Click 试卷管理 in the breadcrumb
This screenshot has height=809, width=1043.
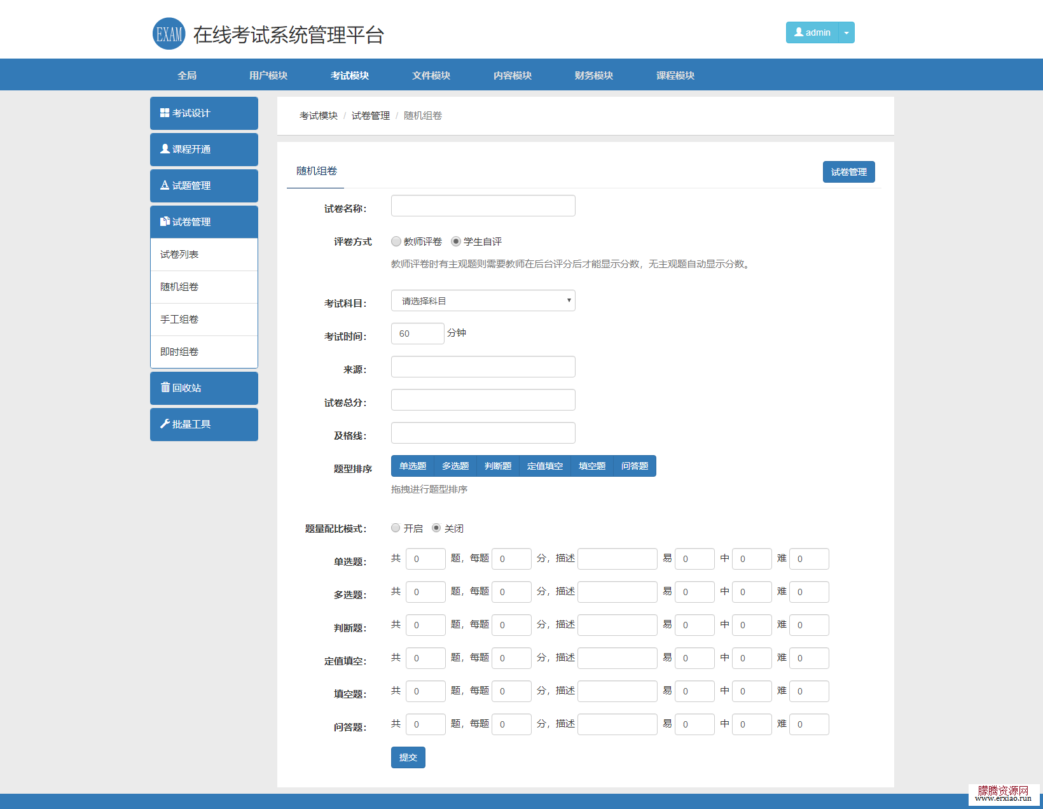point(371,115)
